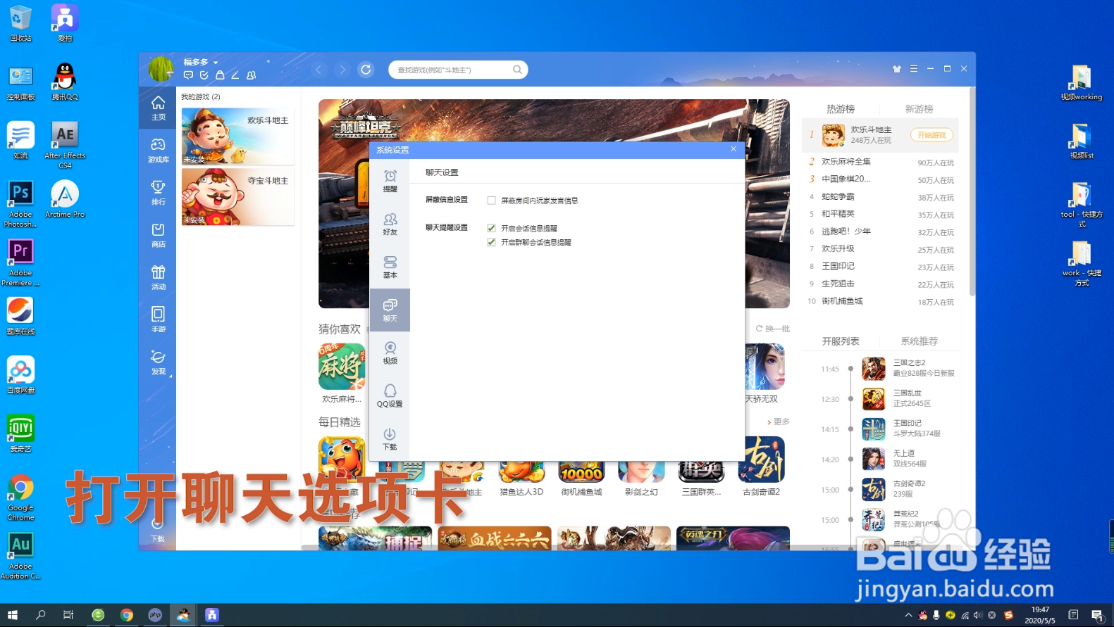This screenshot has width=1114, height=627.
Task: Close the 系统设置 dialog
Action: [734, 149]
